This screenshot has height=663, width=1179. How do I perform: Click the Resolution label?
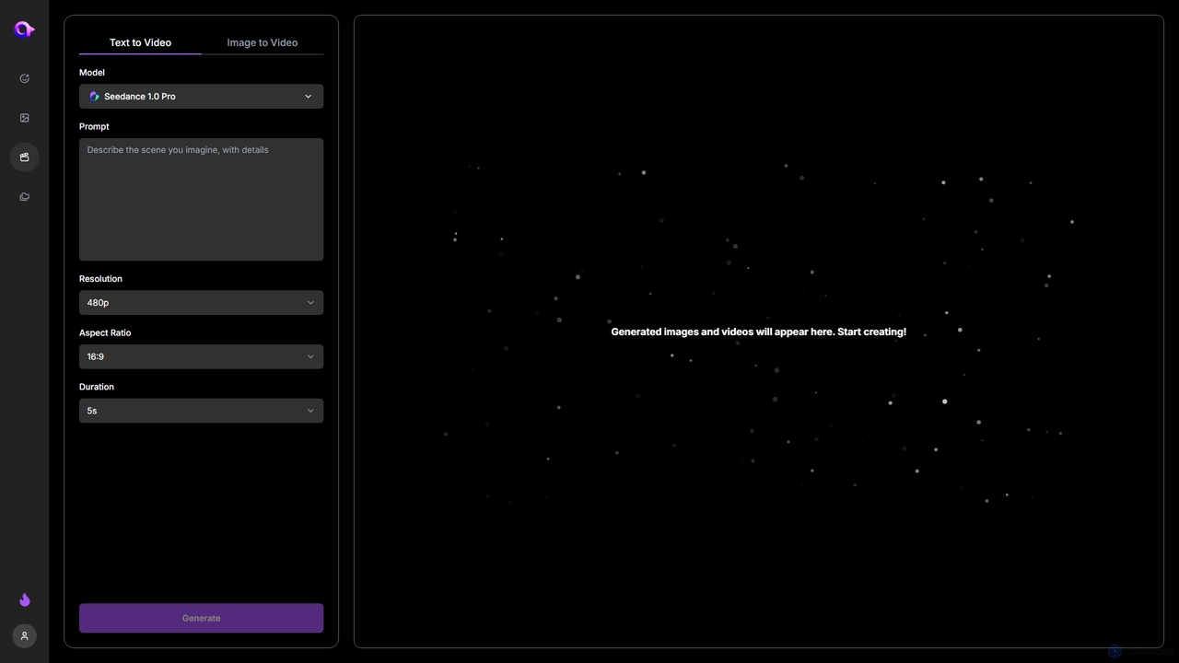coord(100,279)
